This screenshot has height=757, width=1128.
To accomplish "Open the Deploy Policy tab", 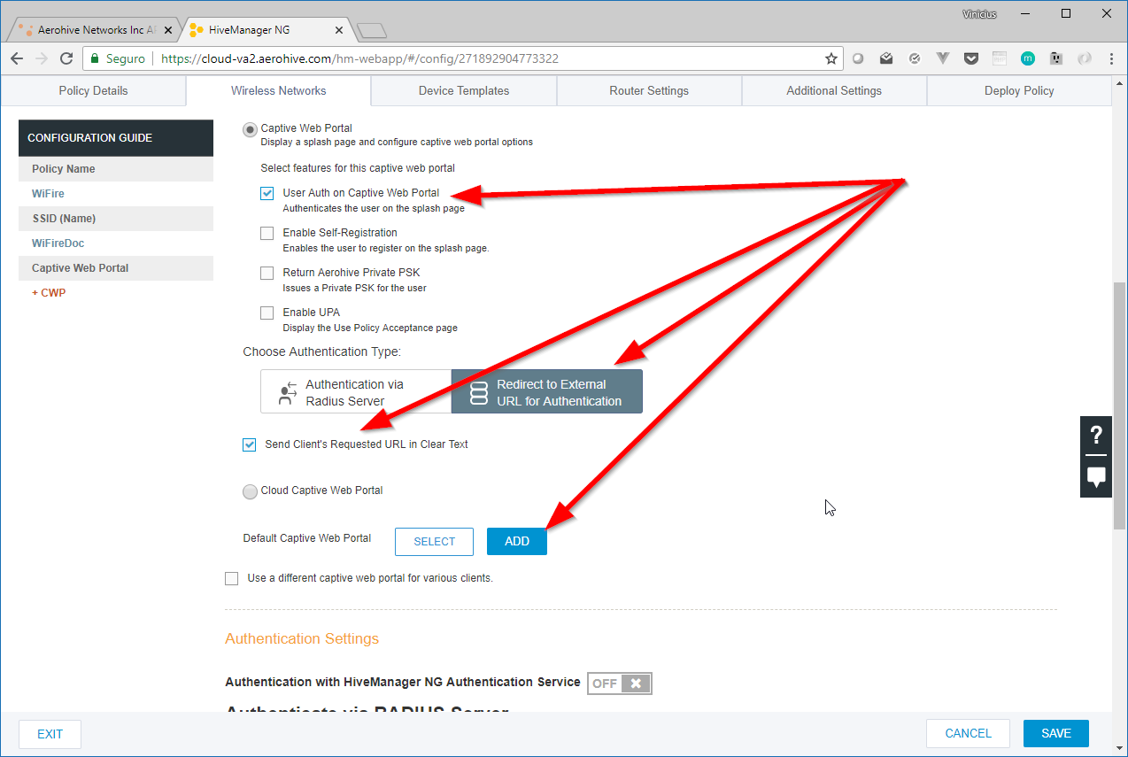I will (x=1019, y=90).
